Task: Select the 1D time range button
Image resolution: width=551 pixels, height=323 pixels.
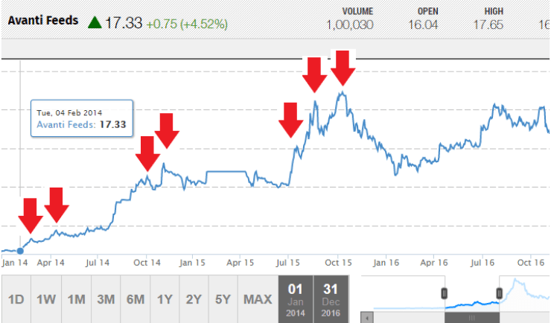Action: tap(16, 299)
